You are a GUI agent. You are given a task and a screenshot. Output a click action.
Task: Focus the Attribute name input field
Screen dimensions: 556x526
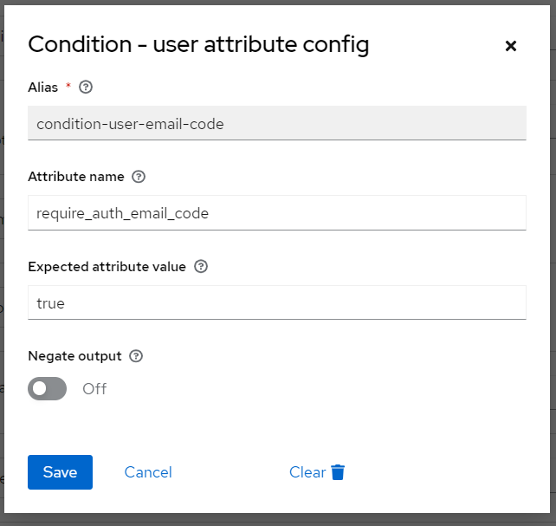point(276,213)
